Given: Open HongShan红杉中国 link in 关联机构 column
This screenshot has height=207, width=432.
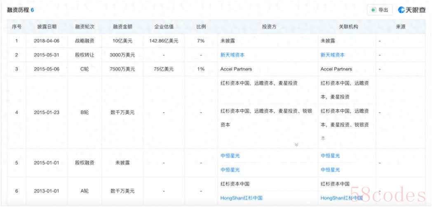Looking at the screenshot, I should (x=341, y=198).
